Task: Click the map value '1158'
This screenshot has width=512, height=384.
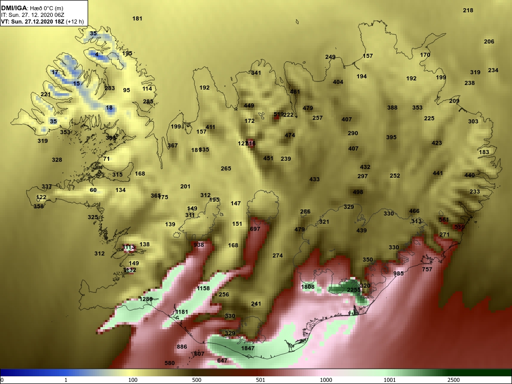Action: [x=203, y=288]
